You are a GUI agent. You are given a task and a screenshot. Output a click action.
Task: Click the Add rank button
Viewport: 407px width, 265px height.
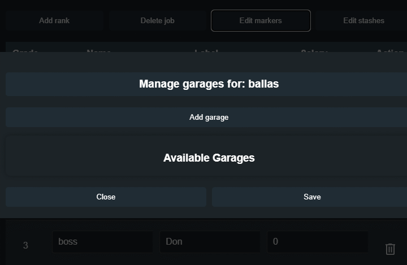pos(54,20)
